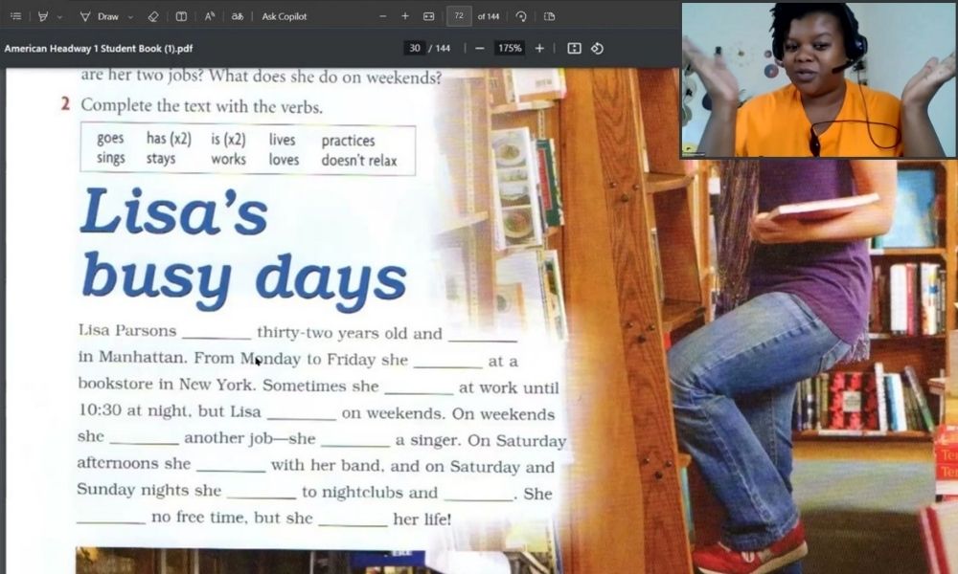Expand the highlighter color options arrow
Image resolution: width=958 pixels, height=574 pixels.
(x=59, y=17)
